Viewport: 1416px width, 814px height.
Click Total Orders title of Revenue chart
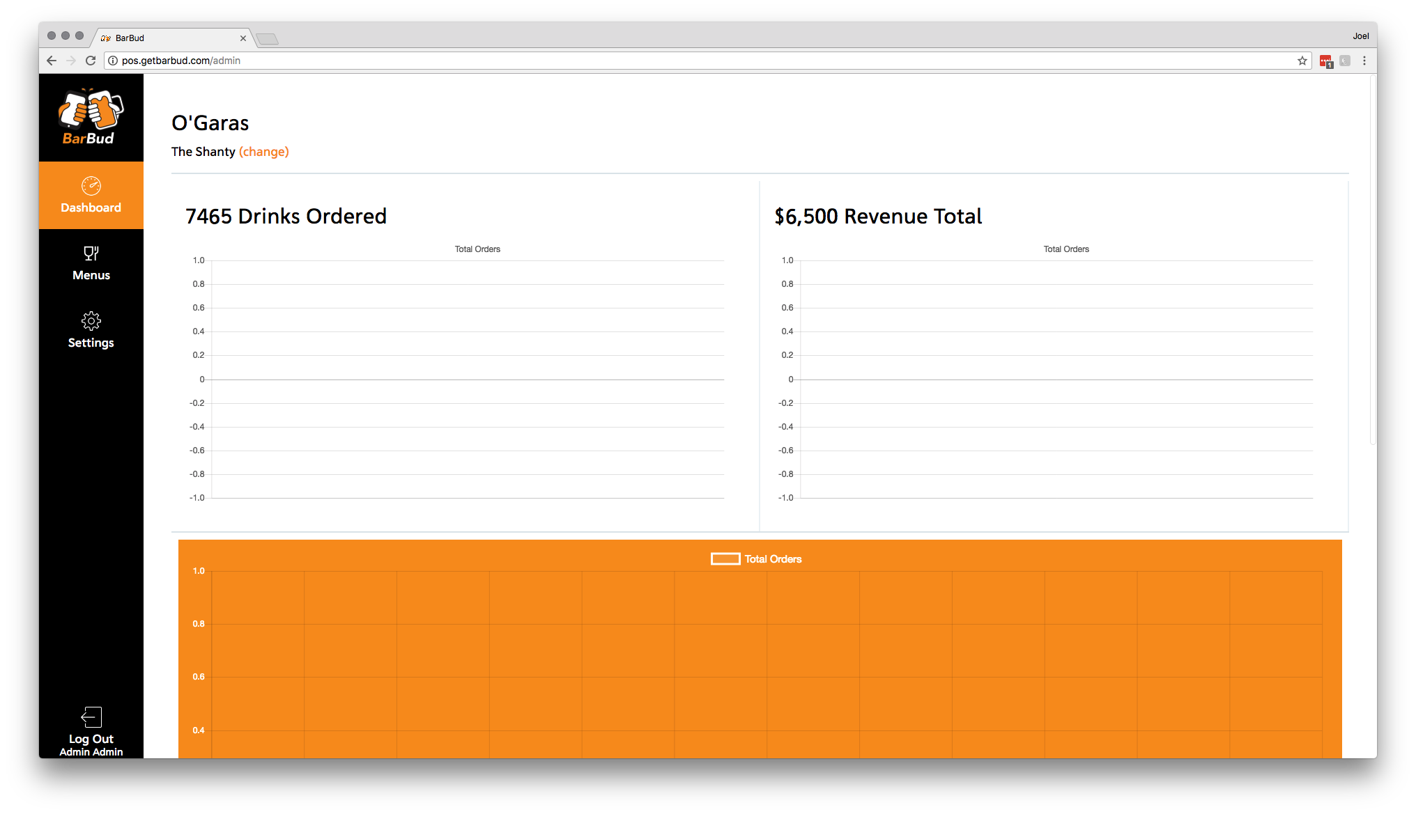click(1066, 249)
